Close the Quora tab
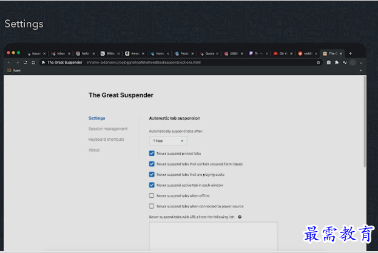This screenshot has width=378, height=253. tap(217, 53)
